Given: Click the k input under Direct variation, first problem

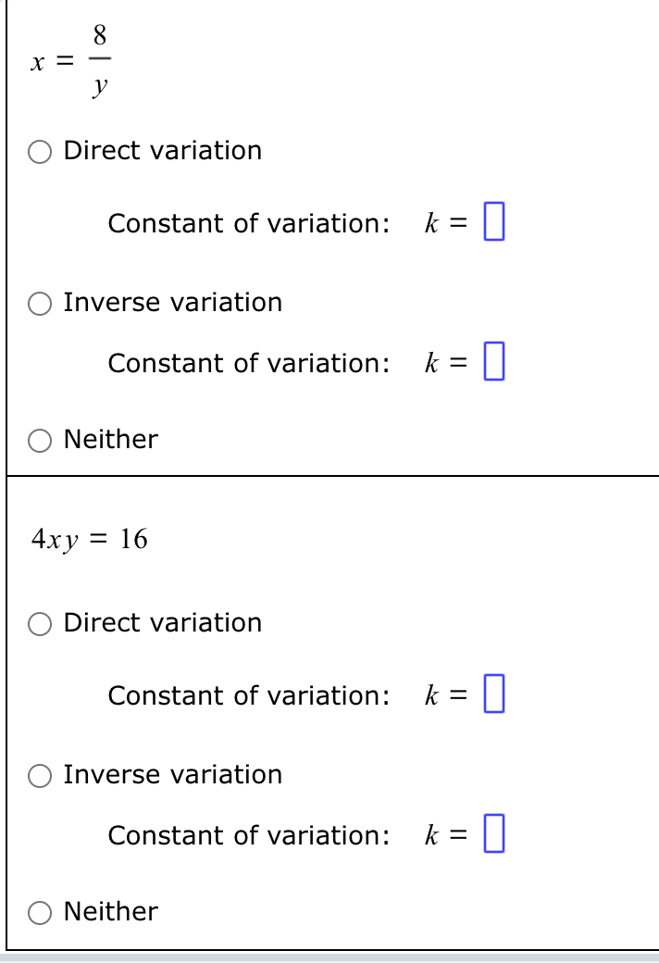Looking at the screenshot, I should point(494,220).
